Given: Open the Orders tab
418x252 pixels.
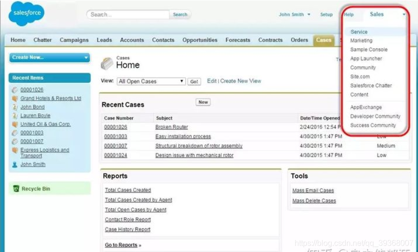Looking at the screenshot, I should coord(299,40).
